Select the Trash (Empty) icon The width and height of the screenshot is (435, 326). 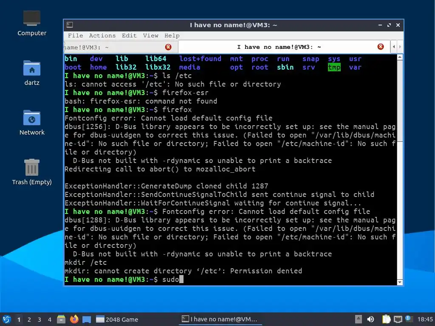[31, 172]
